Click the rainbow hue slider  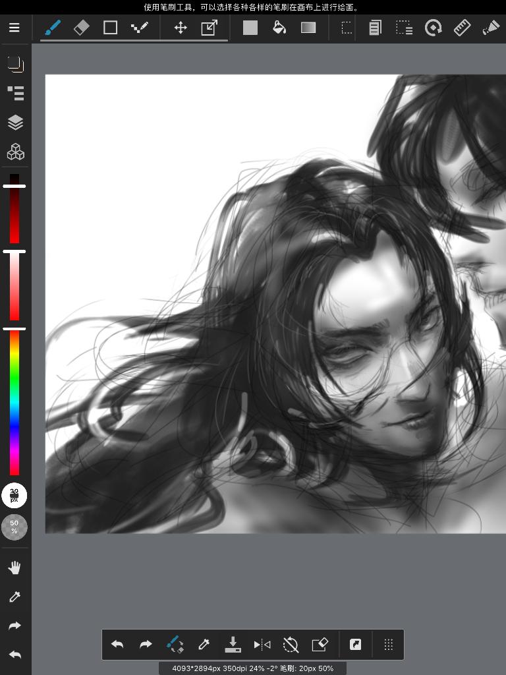pos(14,401)
